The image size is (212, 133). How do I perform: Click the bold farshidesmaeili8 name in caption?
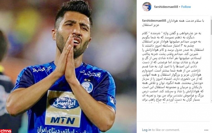coord(154,21)
